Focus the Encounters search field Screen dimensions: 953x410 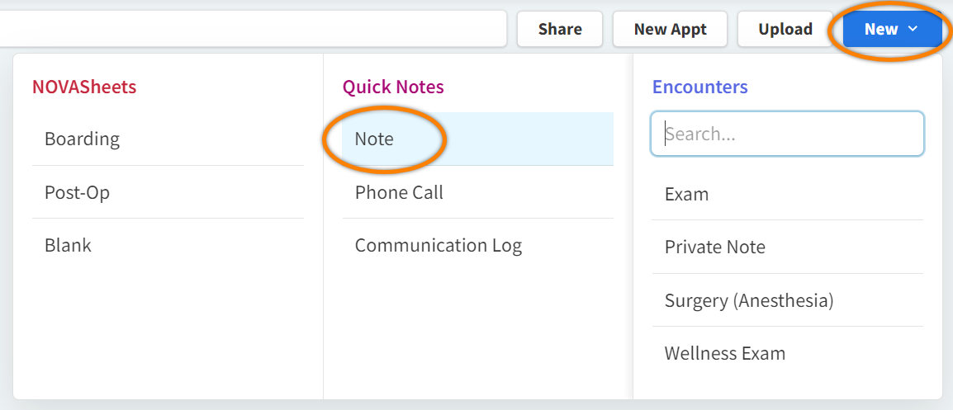click(787, 134)
